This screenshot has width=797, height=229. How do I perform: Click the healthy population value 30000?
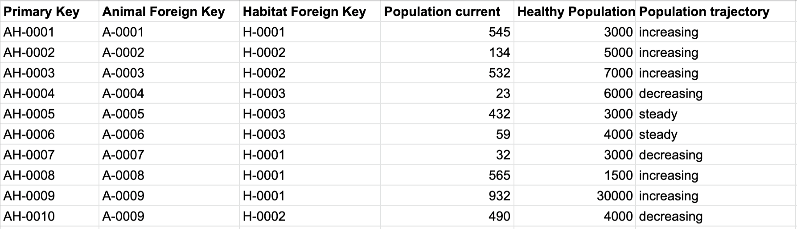(575, 196)
